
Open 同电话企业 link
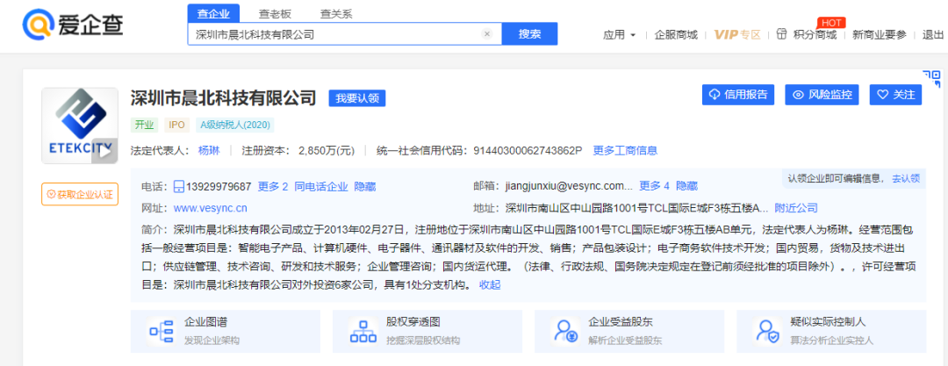click(321, 186)
